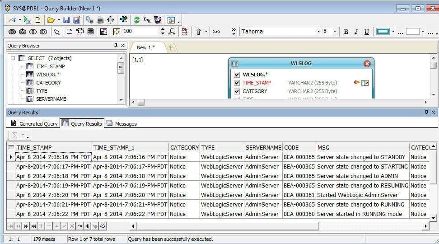Open the connection icon dropdown arrow

click(x=20, y=20)
